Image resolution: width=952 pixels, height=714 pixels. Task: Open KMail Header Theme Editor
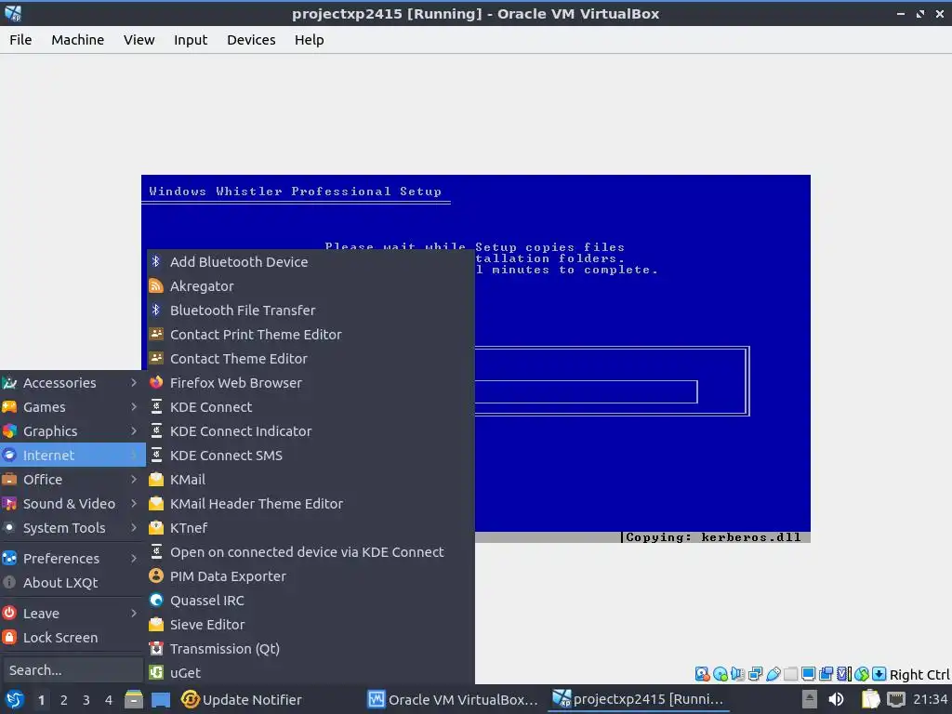311,503
